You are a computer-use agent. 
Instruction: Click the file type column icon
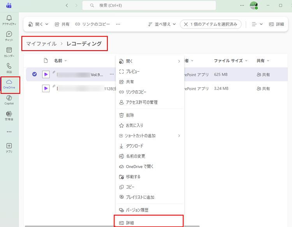click(x=46, y=60)
